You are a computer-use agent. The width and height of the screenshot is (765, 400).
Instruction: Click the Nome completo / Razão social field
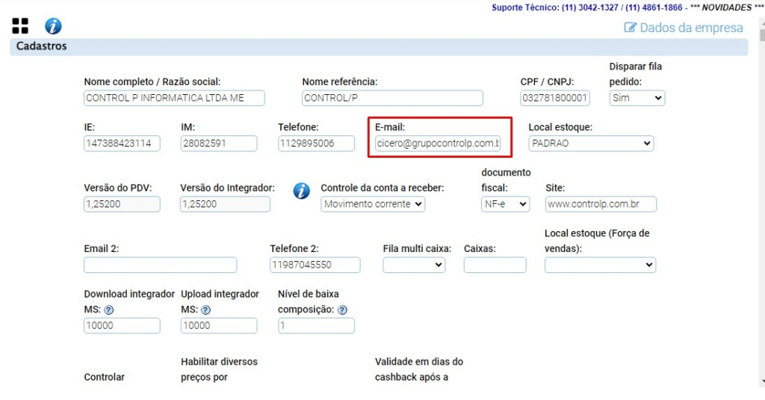click(x=174, y=98)
